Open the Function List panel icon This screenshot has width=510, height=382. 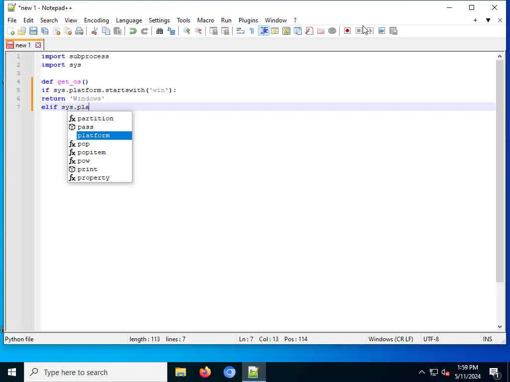coord(309,31)
